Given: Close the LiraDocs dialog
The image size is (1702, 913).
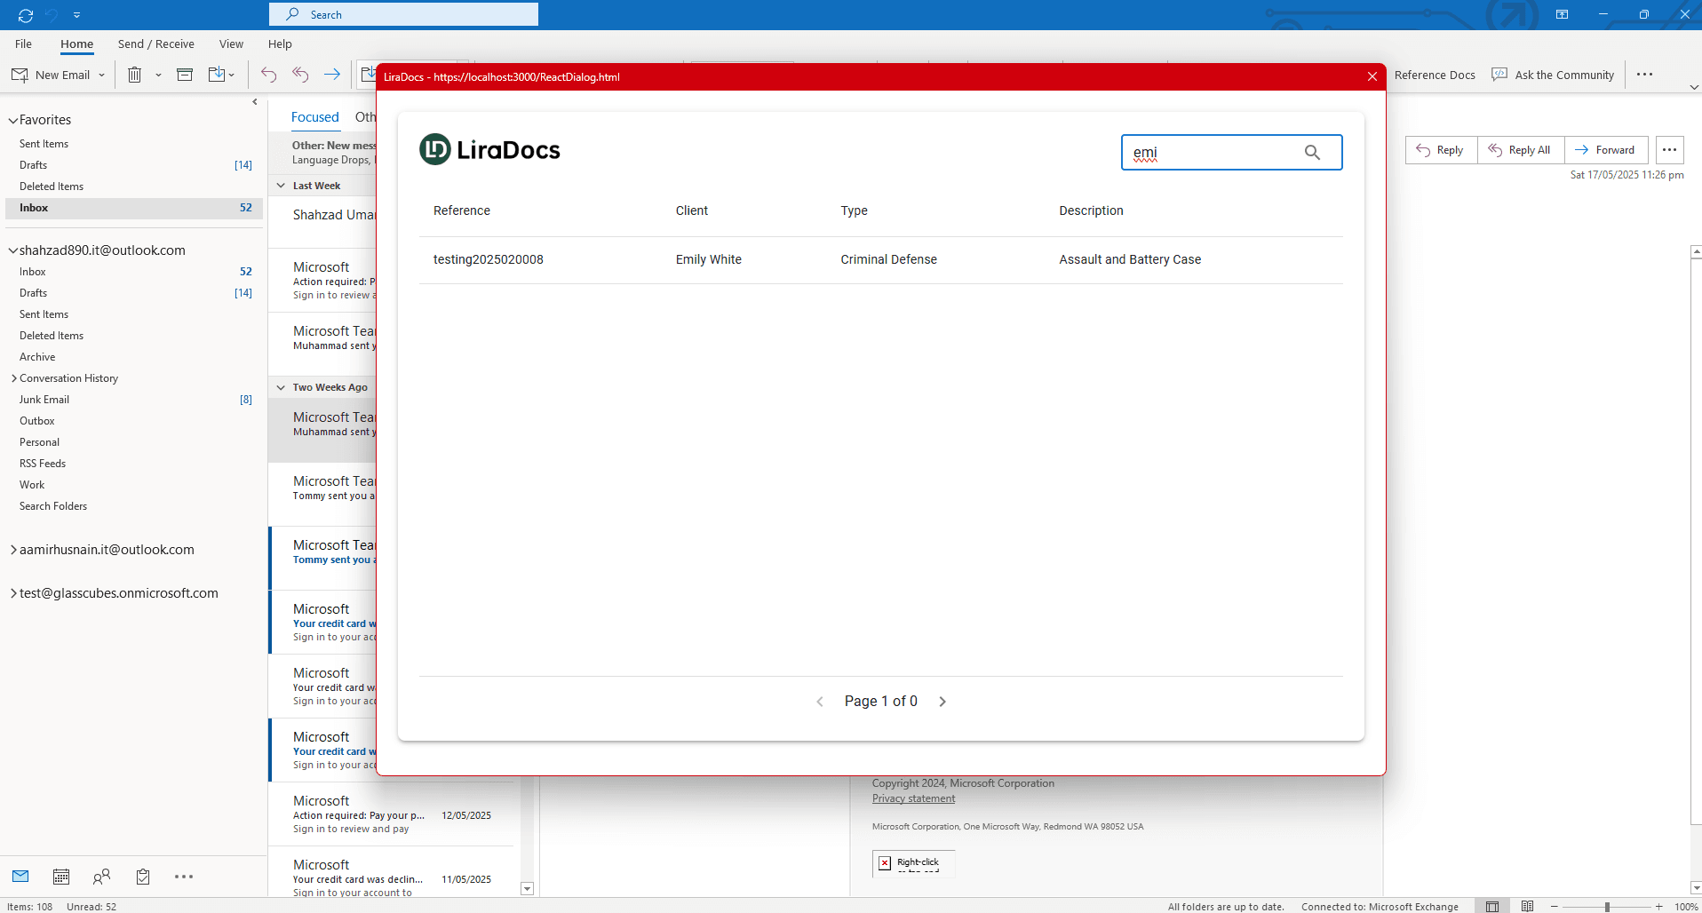Looking at the screenshot, I should 1372,76.
